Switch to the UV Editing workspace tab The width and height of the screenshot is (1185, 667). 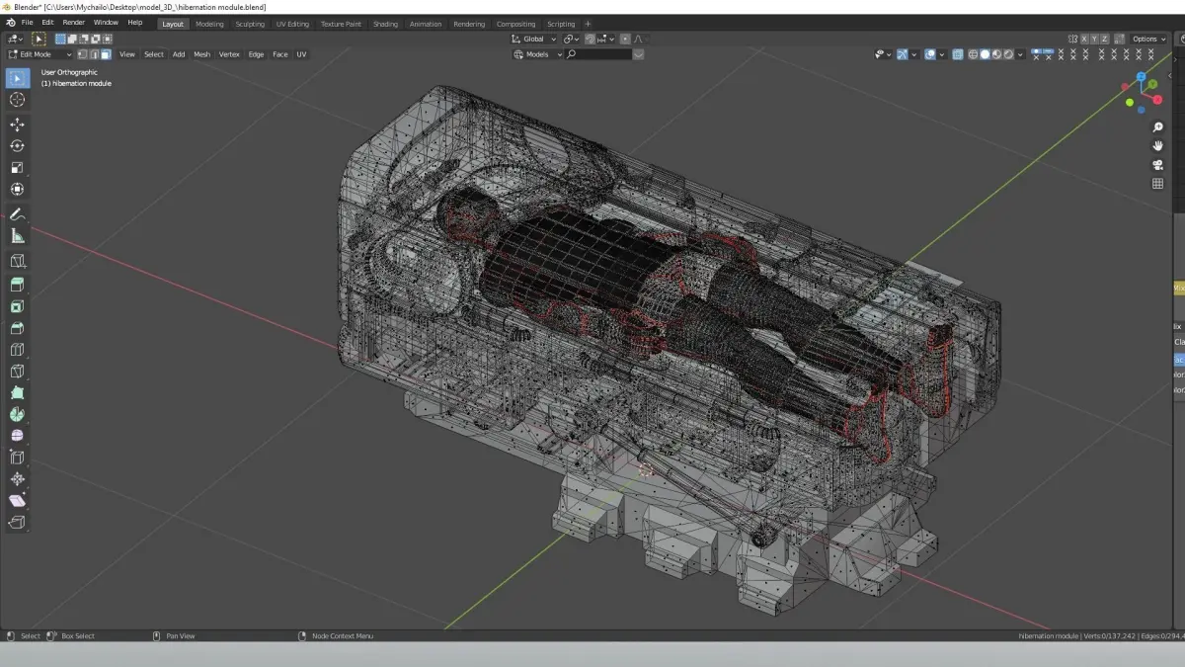point(292,24)
